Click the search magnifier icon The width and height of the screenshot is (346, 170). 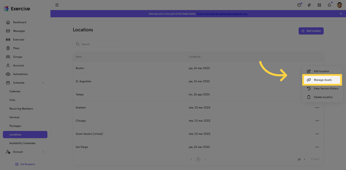click(78, 44)
